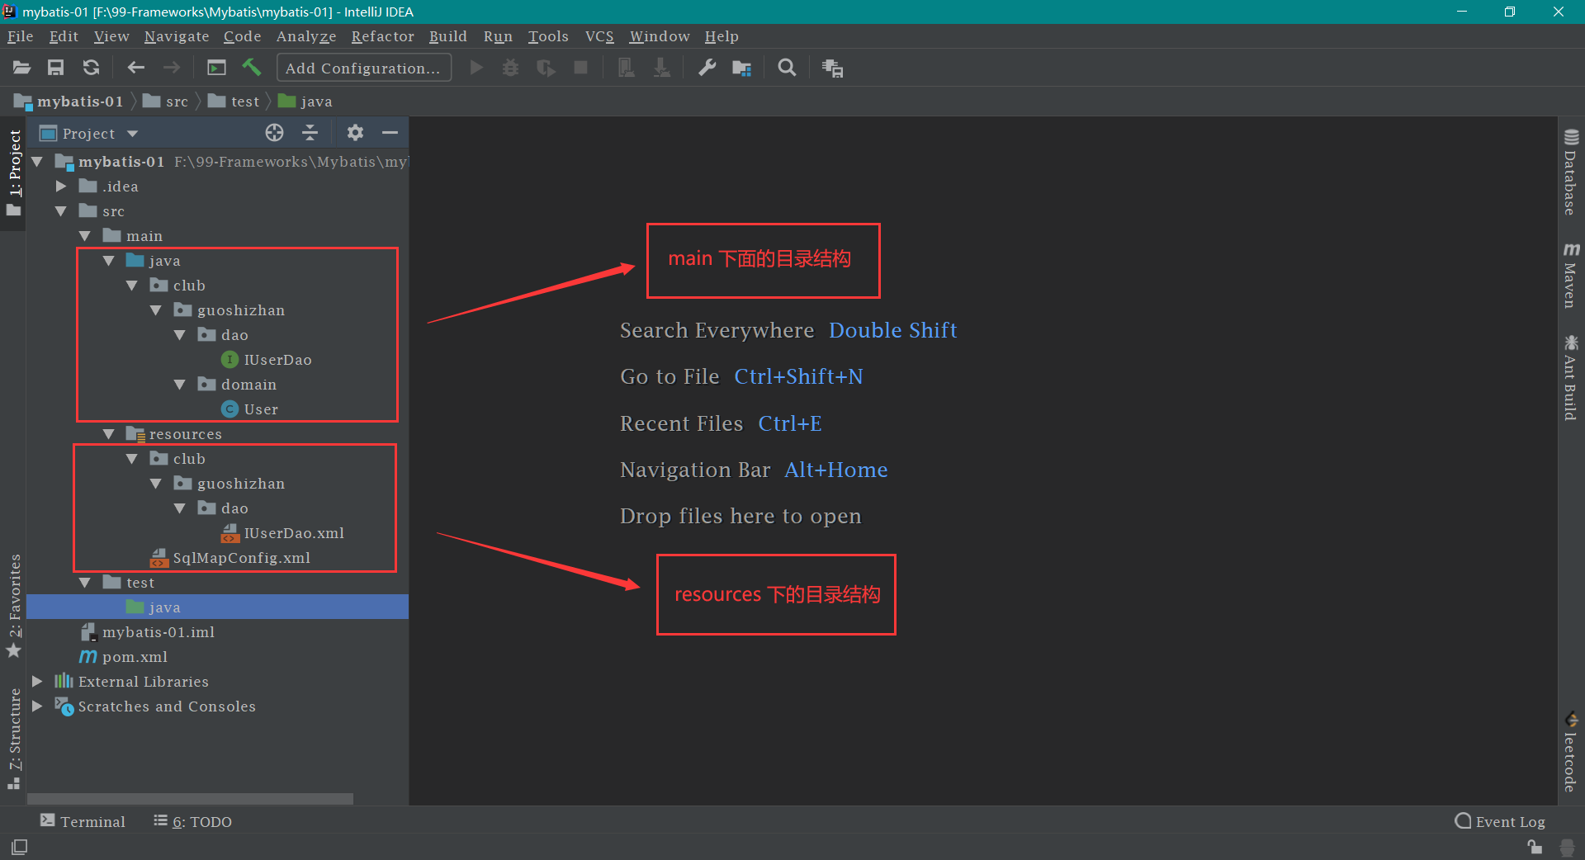Click the Add Configuration button
Image resolution: width=1585 pixels, height=860 pixels.
pos(363,68)
